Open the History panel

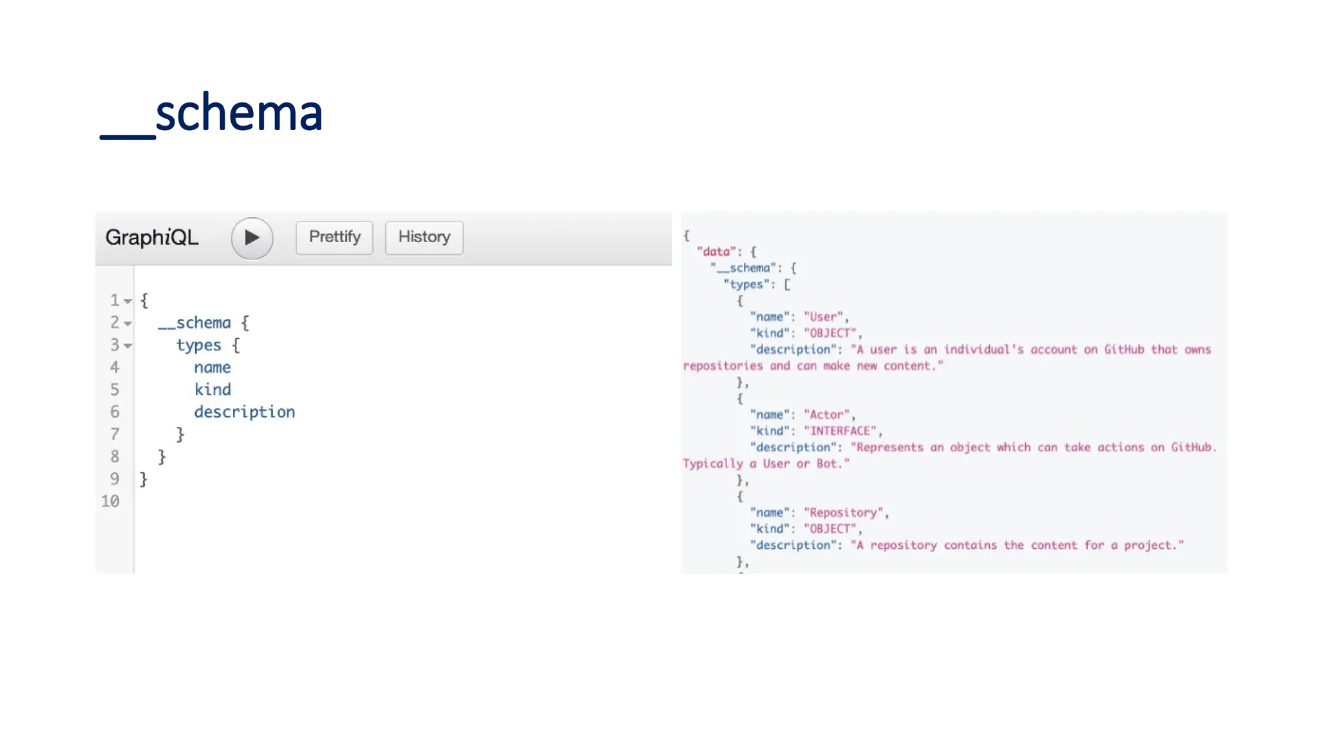424,238
